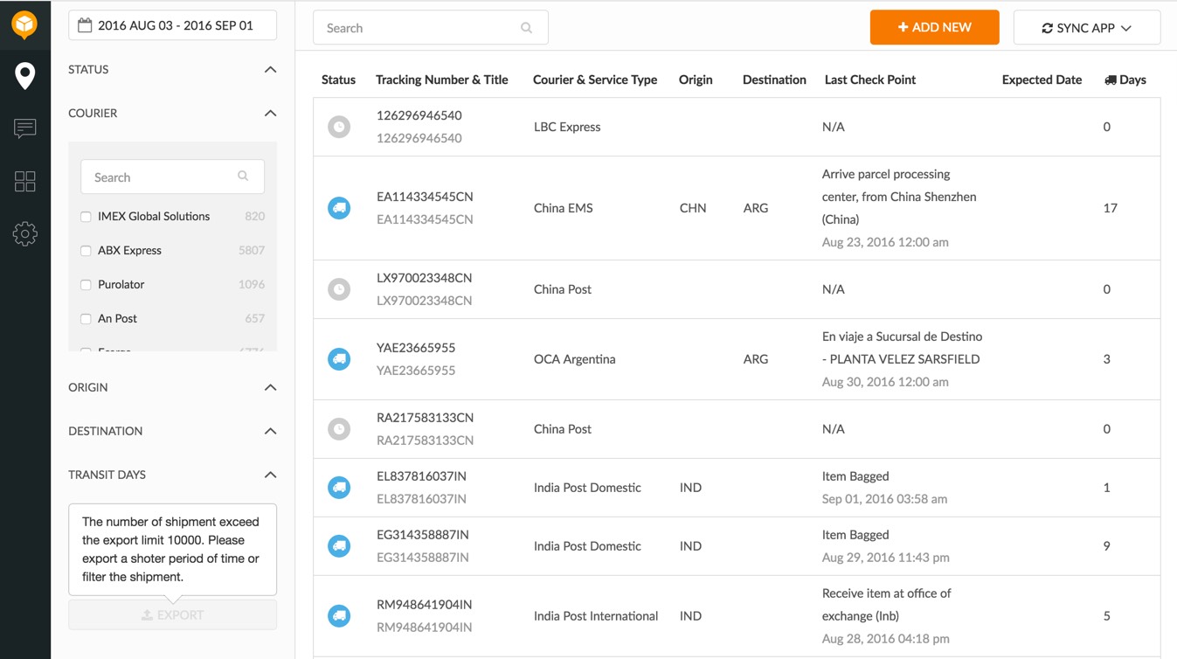Click the AfterShip box logo icon
Image resolution: width=1177 pixels, height=659 pixels.
(x=24, y=25)
